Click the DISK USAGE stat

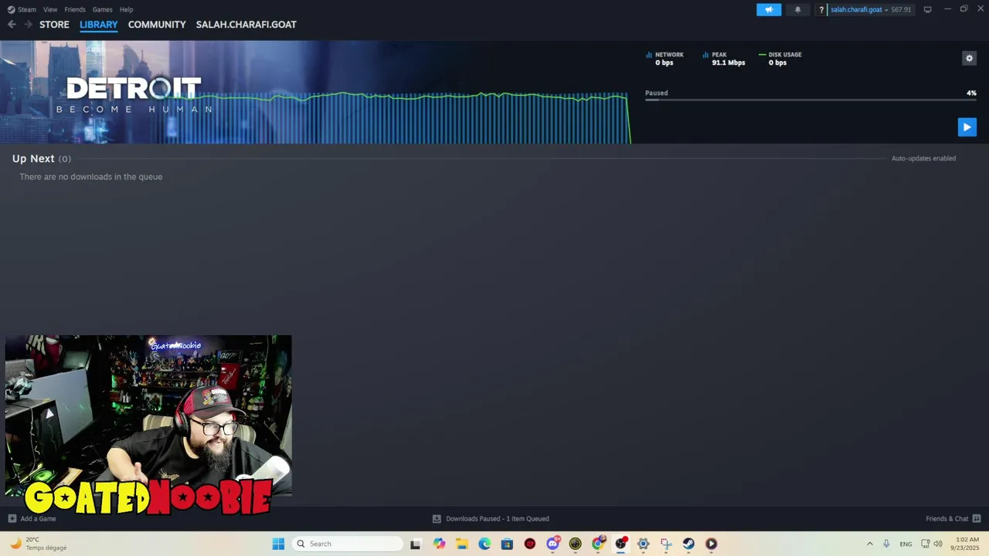(780, 59)
